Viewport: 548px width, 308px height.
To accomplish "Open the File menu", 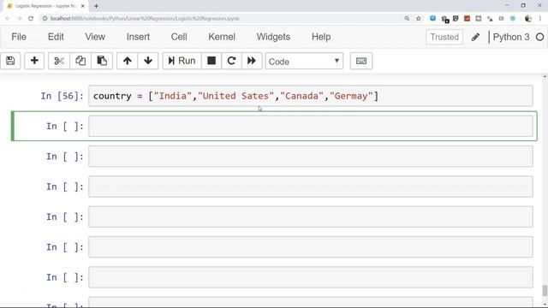I will pyautogui.click(x=19, y=37).
